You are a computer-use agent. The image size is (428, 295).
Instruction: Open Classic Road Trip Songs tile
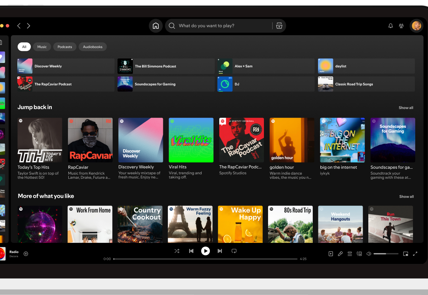(x=366, y=84)
